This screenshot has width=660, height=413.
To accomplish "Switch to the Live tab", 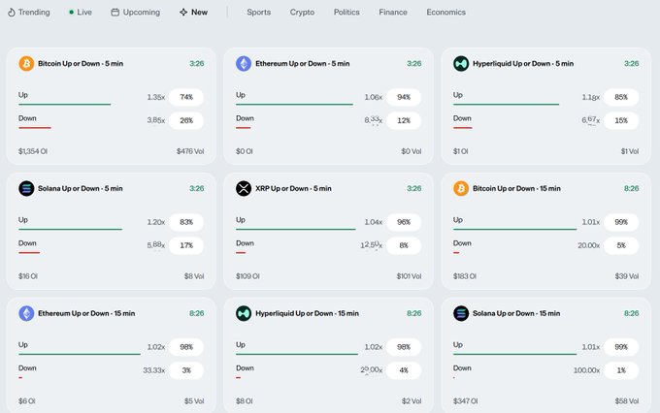I will pos(81,13).
